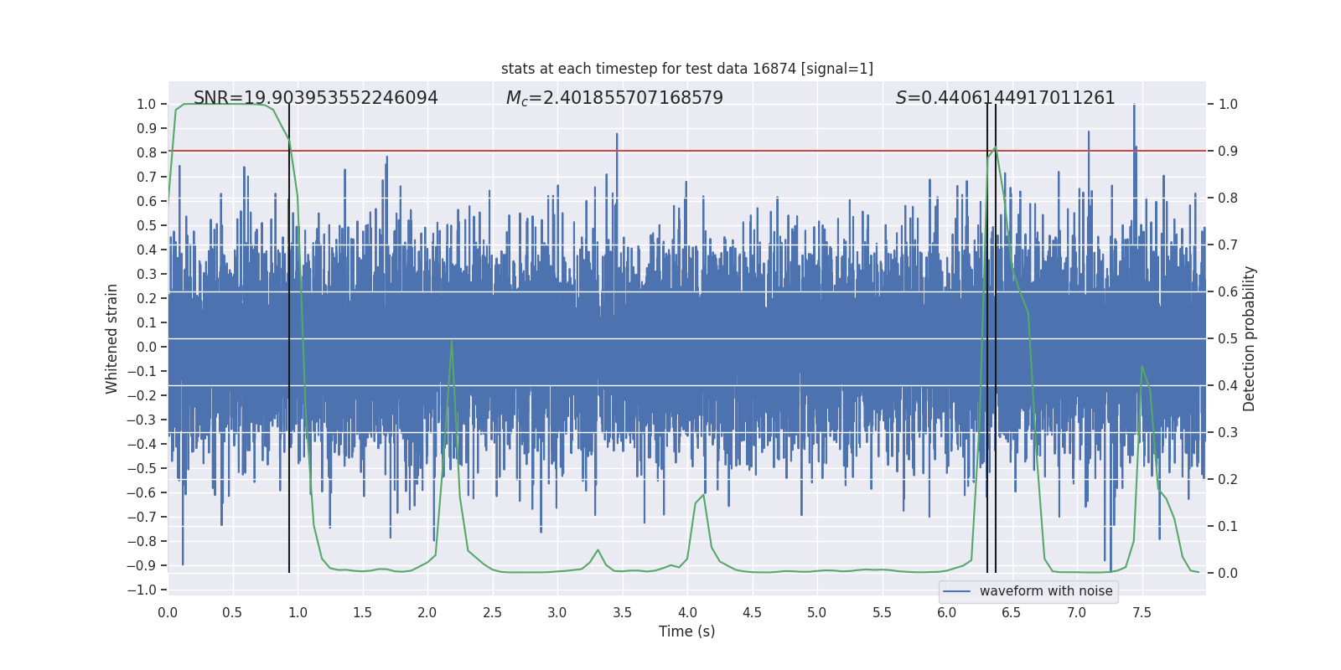
Task: Click the 0.0 tick on right probability axis
Action: [1228, 574]
